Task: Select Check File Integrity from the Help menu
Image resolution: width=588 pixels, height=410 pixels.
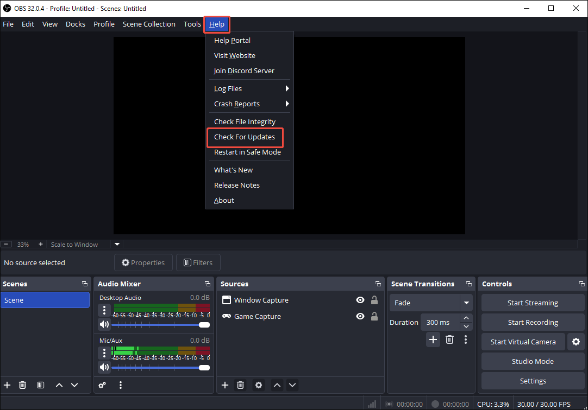Action: coord(244,121)
